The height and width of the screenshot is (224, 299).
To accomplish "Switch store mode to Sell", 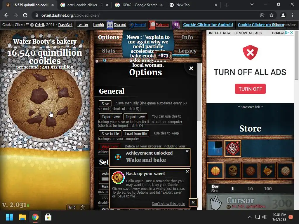I will (x=215, y=191).
